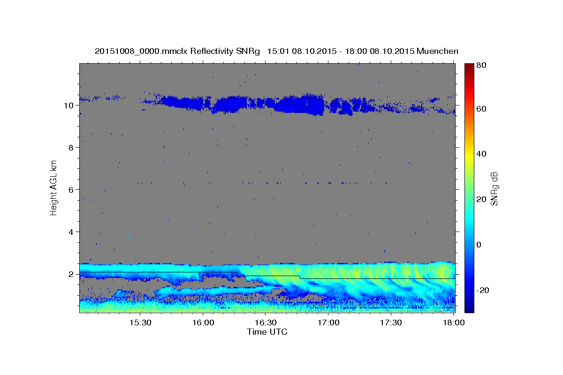This screenshot has height=375, width=563.
Task: Click the 'Muenchen' station name in the title
Action: pyautogui.click(x=438, y=51)
